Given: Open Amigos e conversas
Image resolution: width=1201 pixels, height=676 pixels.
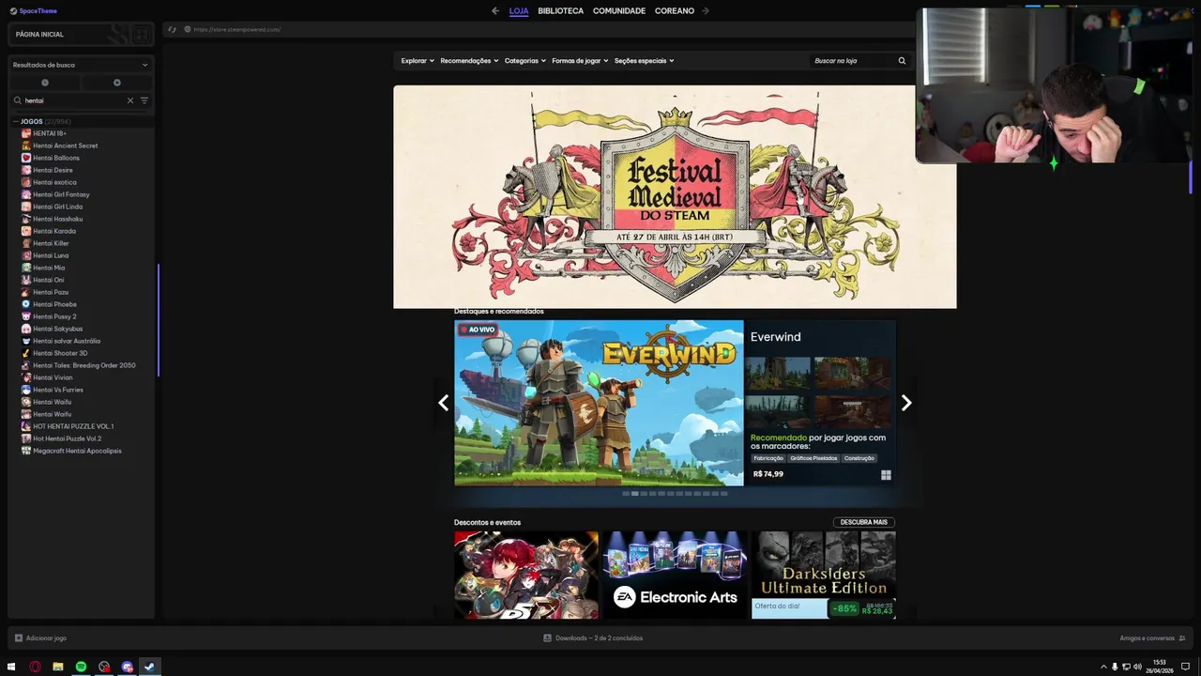Looking at the screenshot, I should (x=1147, y=638).
